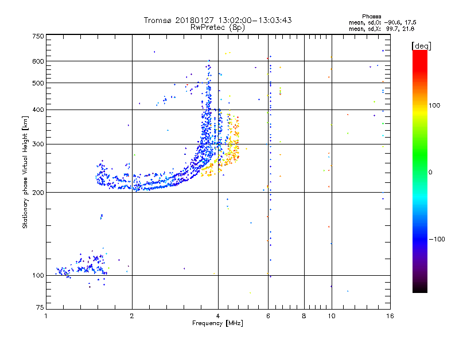
Task: Click the y-axis label '100'
Action: pos(38,275)
